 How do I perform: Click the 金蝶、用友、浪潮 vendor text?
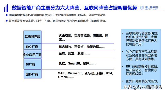(x=74, y=53)
